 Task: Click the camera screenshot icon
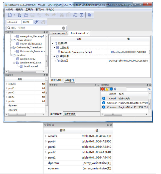[90, 15]
